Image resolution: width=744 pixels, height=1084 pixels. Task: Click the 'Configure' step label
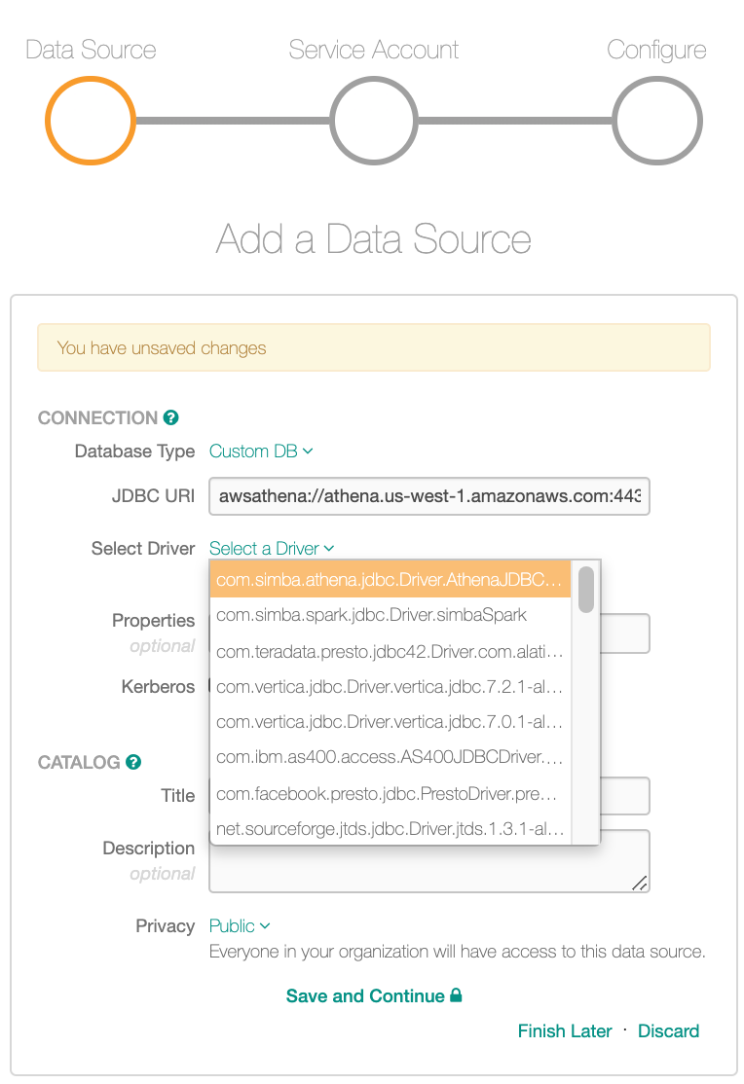point(656,50)
